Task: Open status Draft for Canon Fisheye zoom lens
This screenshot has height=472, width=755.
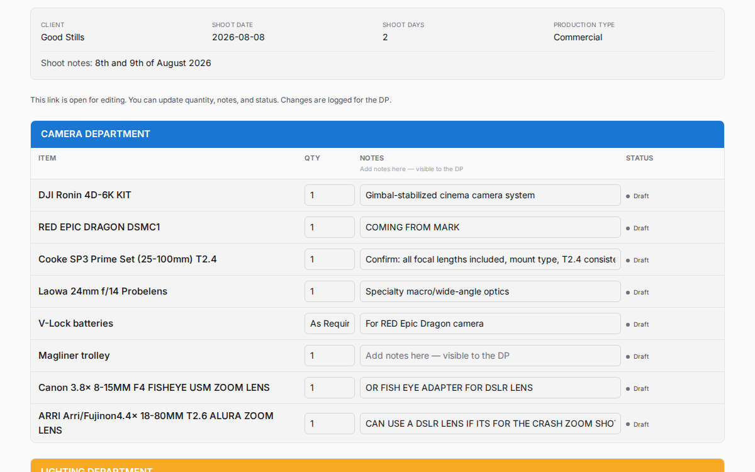Action: pos(637,388)
